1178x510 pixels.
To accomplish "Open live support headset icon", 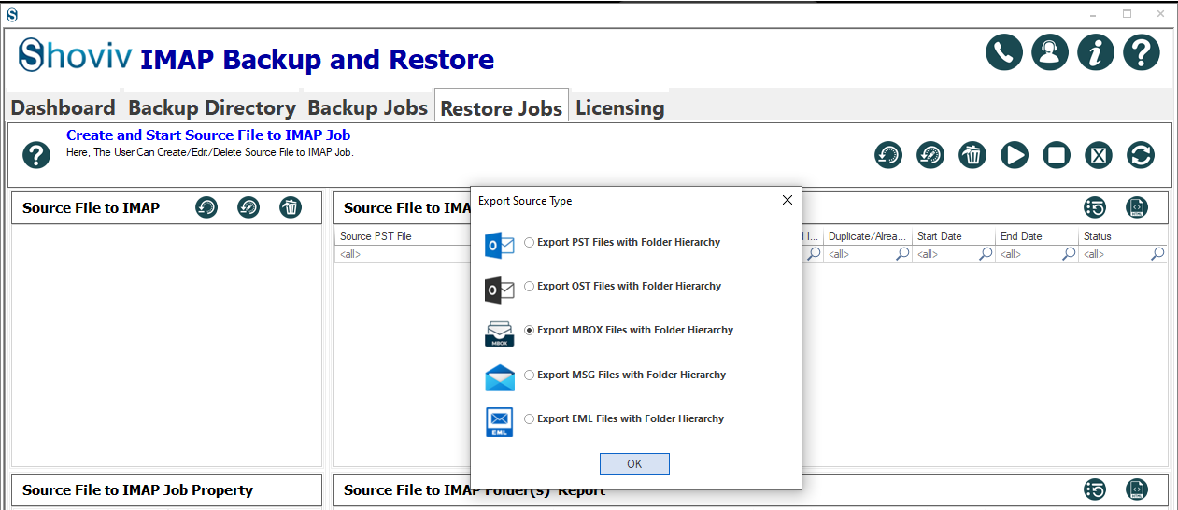I will coord(1050,52).
